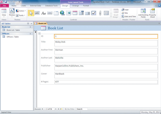Open All Tables navigation pane menu
The width and height of the screenshot is (161, 114).
[28, 24]
